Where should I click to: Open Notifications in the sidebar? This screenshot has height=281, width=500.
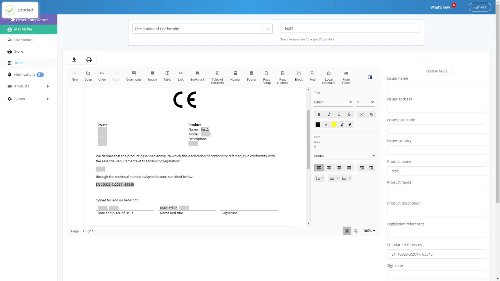[x=29, y=75]
